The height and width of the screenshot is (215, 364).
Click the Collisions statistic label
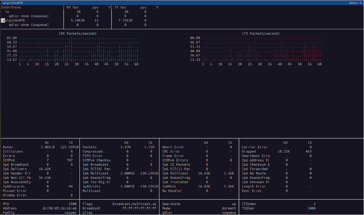tap(13, 152)
